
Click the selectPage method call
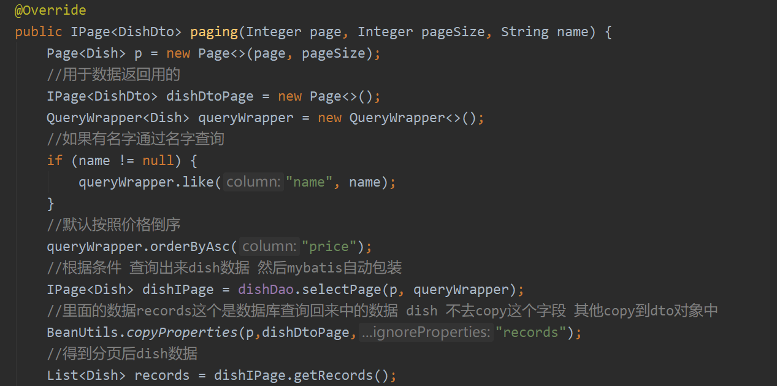(x=341, y=290)
